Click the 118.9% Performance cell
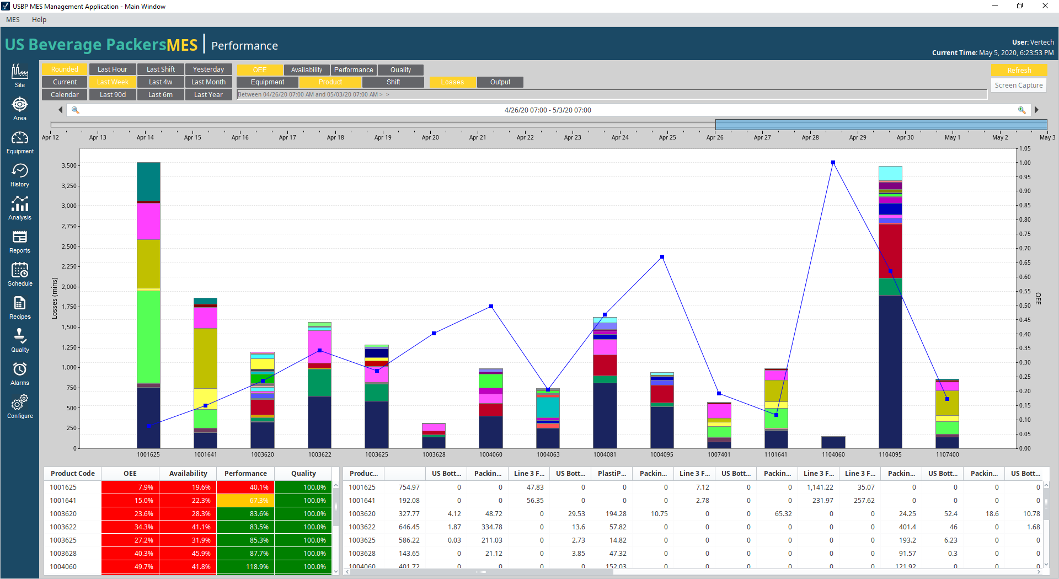1059x579 pixels. click(245, 567)
